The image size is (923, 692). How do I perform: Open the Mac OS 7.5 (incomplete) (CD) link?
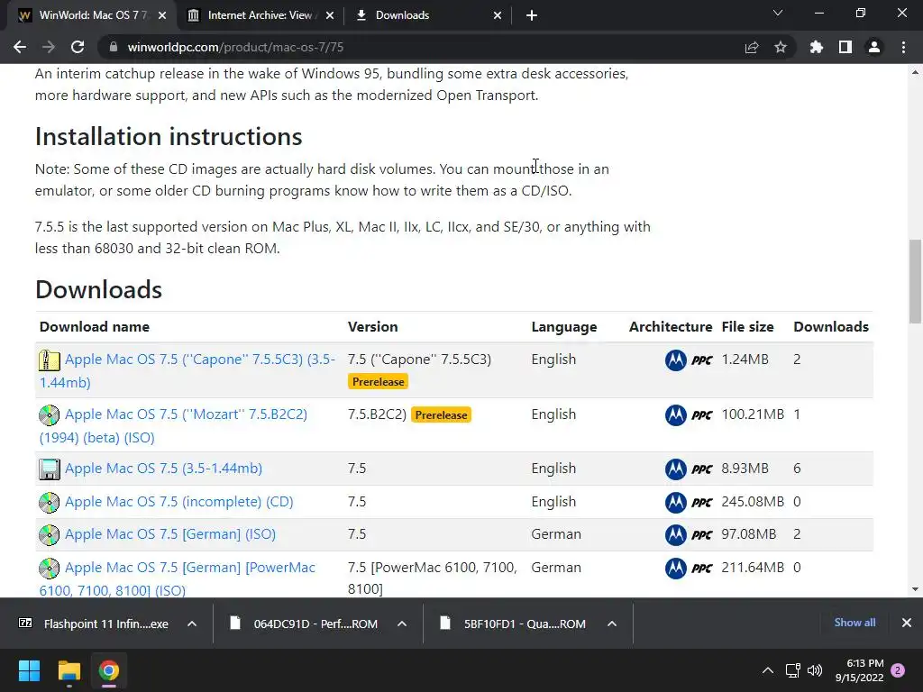click(178, 502)
